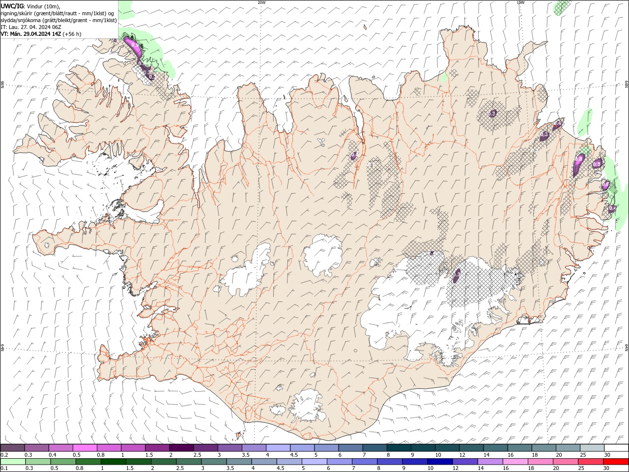Choose the violet 12 rain legend swatch
Viewport: 629px width, 472px height.
point(465,462)
